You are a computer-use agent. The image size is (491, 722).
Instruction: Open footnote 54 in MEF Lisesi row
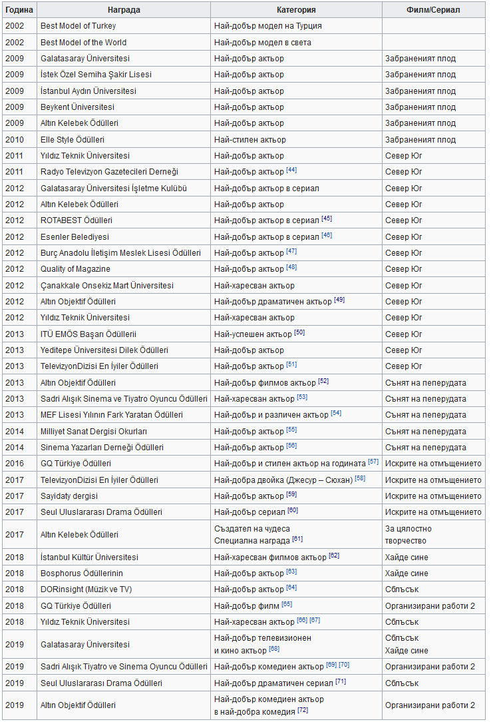(x=336, y=413)
